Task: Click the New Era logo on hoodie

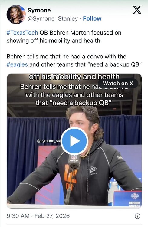Action: pos(93,170)
